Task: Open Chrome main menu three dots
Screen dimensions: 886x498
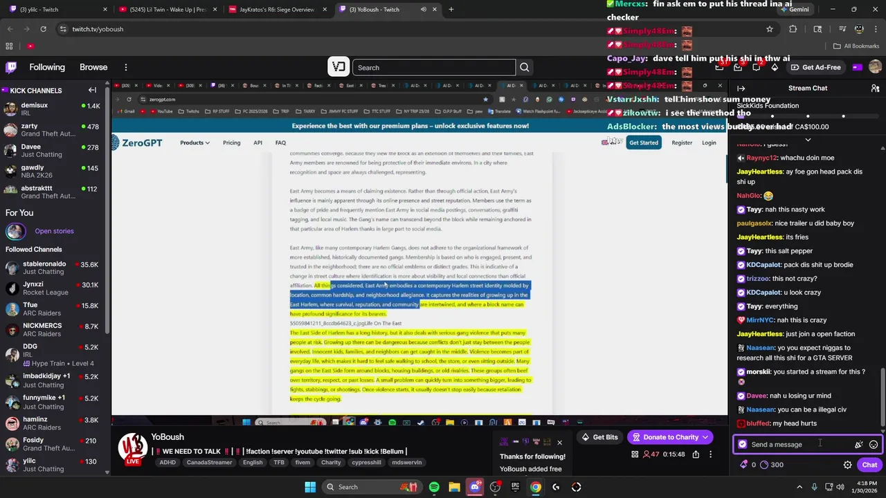Action: pos(876,29)
